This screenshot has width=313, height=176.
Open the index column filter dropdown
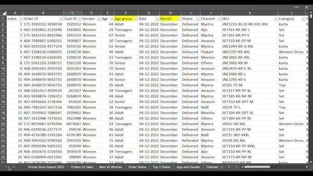click(21, 19)
